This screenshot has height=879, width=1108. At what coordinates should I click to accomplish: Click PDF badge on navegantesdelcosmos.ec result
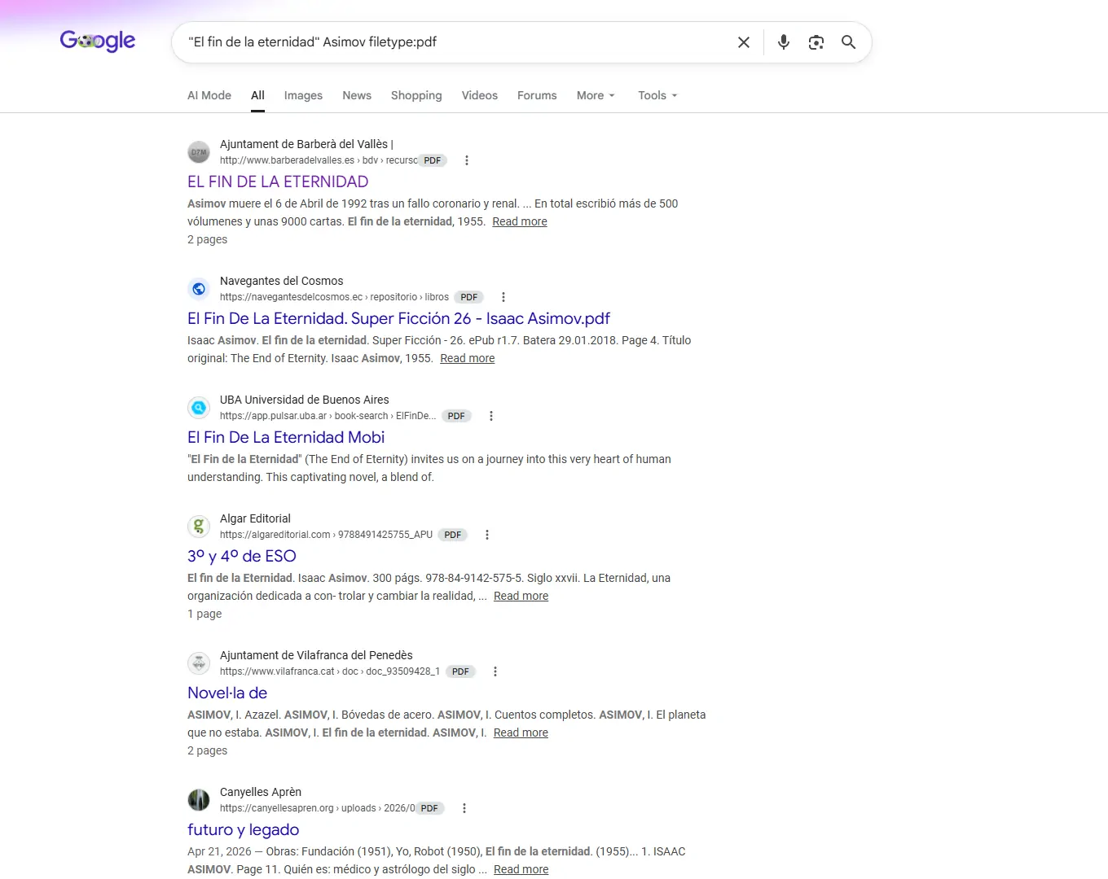[469, 297]
